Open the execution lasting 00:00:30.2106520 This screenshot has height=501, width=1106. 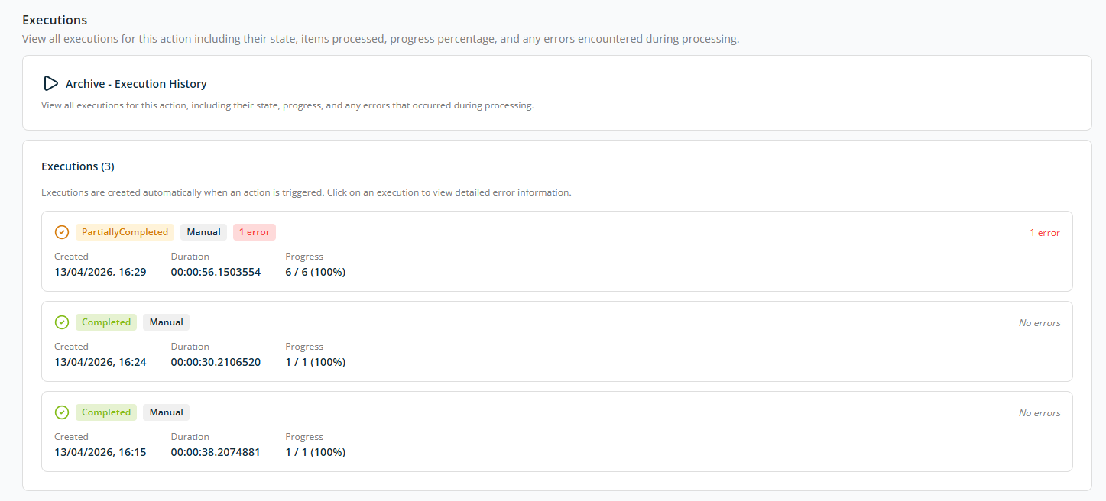(x=557, y=341)
